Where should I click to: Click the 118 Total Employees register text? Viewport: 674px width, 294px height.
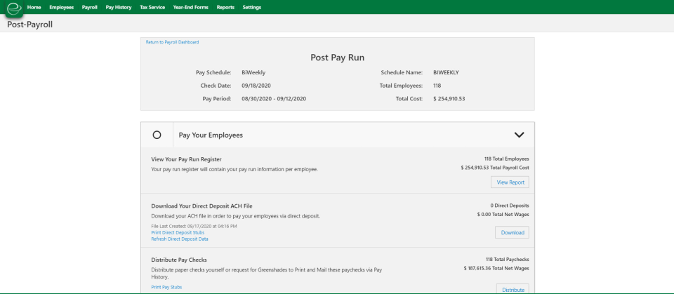[x=507, y=159]
